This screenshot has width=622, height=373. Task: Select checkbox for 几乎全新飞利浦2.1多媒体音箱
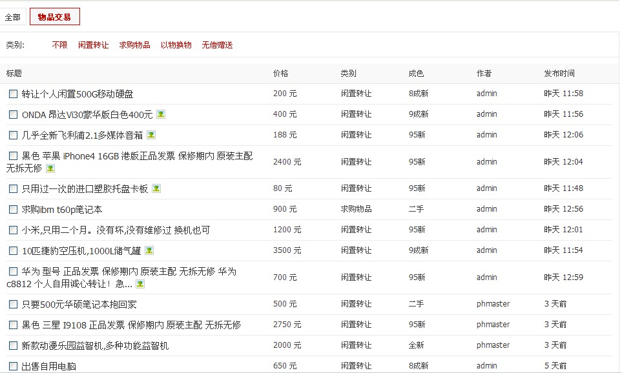[13, 135]
